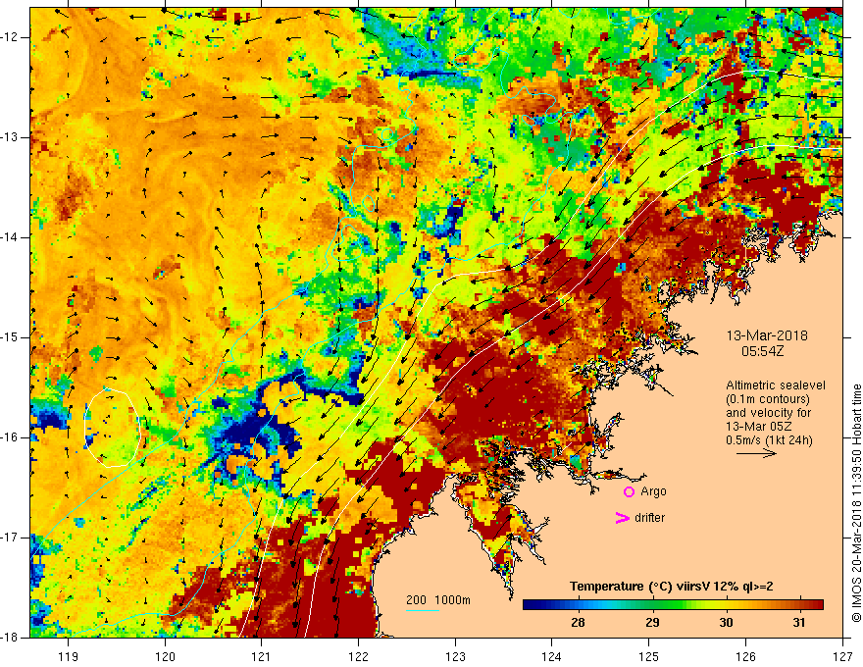
Task: Select the dark red end of color bar
Action: pyautogui.click(x=819, y=605)
